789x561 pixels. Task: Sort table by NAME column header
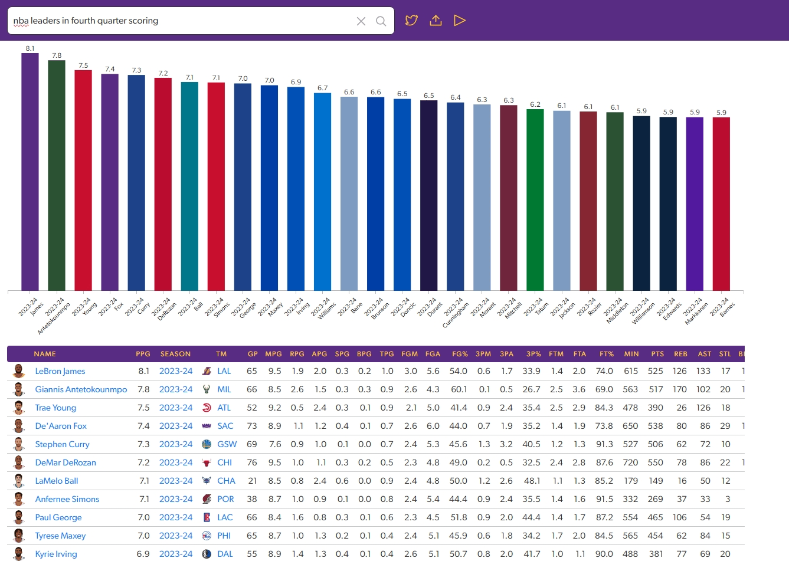coord(45,354)
